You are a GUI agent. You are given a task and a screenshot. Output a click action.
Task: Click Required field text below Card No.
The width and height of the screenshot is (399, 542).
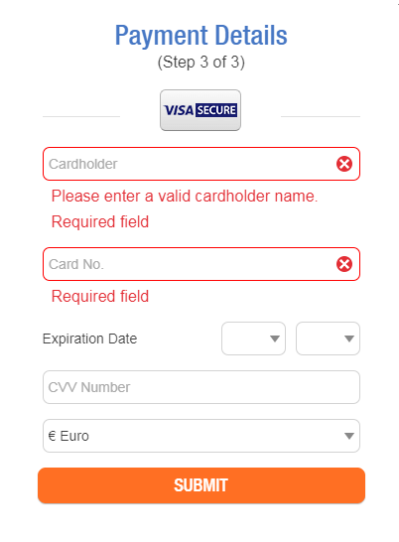[100, 296]
